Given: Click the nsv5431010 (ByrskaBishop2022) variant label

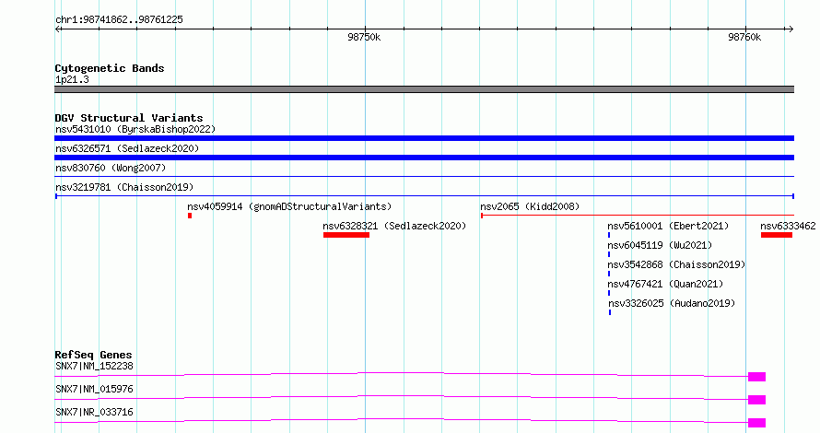Looking at the screenshot, I should [135, 129].
